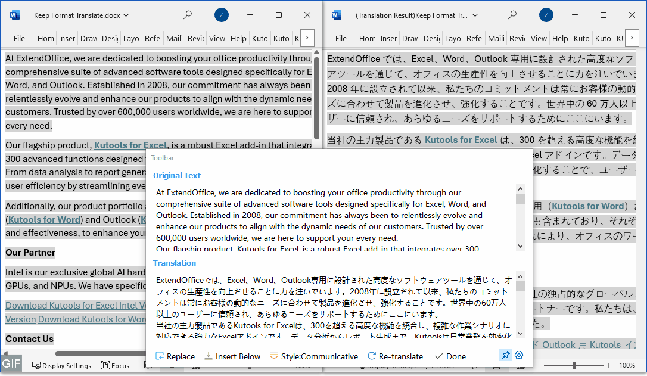Show more ribbon tabs in right window

point(632,38)
